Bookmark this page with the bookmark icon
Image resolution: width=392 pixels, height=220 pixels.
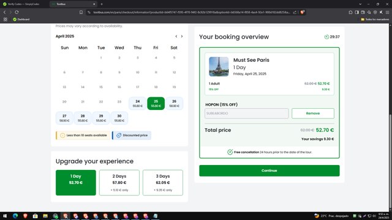click(x=81, y=12)
